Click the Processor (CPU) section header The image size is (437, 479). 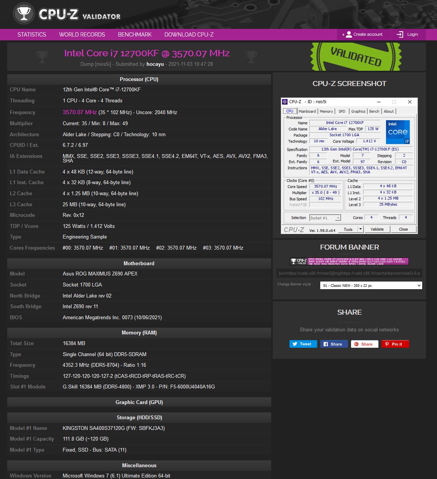139,79
